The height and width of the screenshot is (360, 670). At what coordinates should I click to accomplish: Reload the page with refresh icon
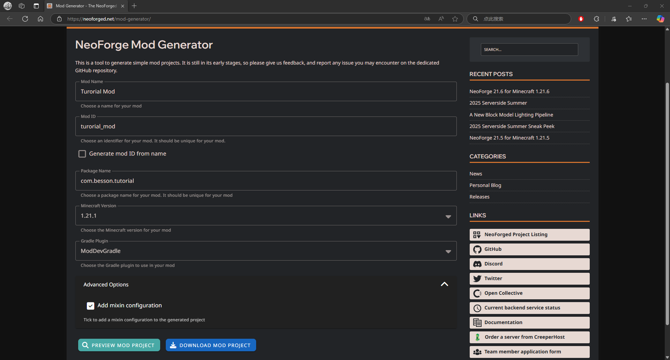pyautogui.click(x=25, y=19)
